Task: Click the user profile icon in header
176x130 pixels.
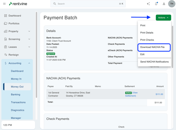Action: [x=164, y=4]
